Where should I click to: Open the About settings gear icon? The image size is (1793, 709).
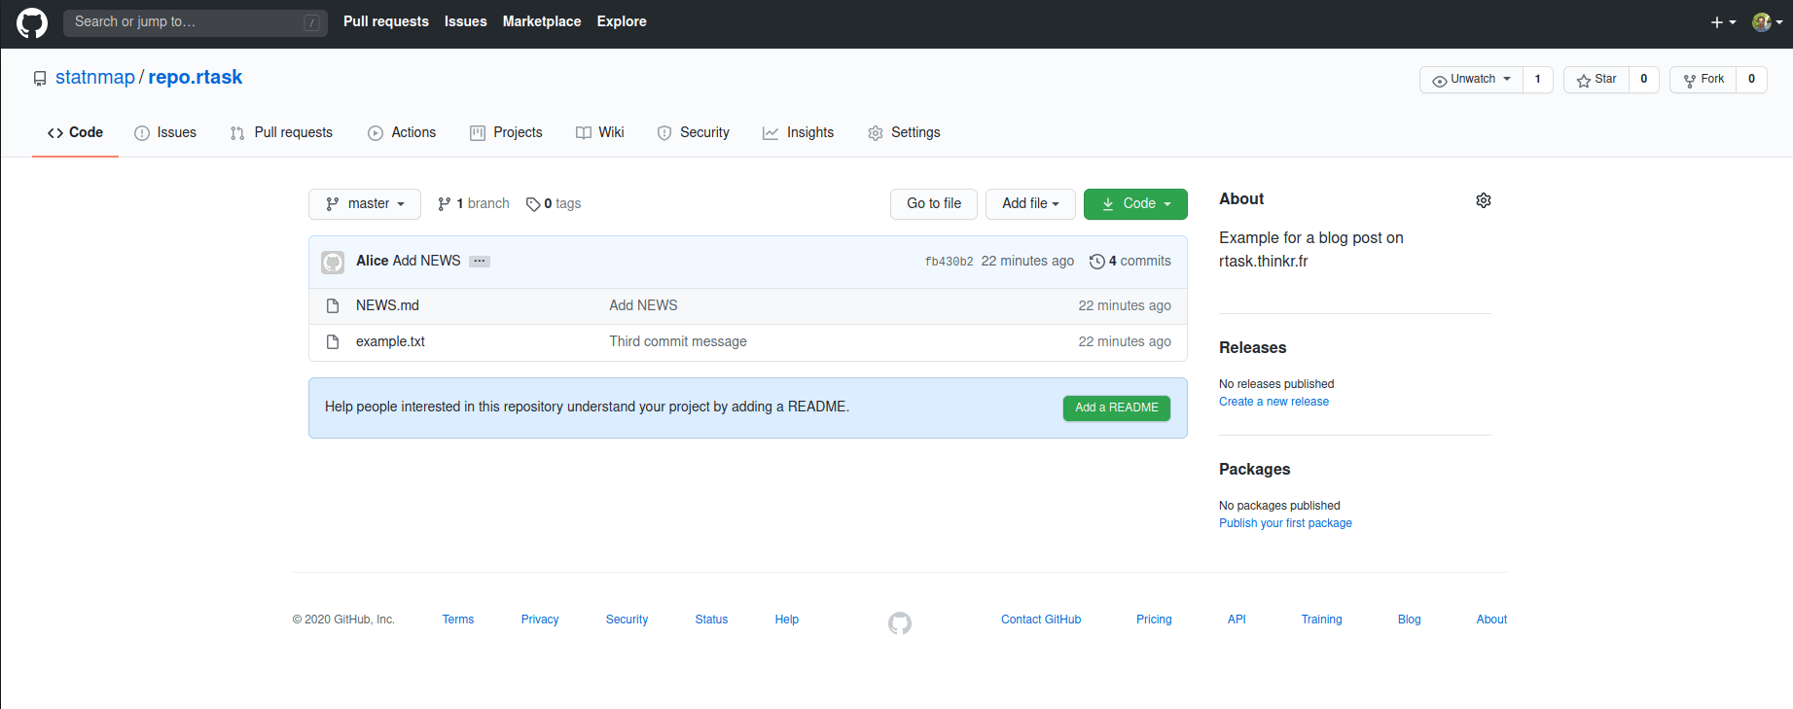[1484, 200]
